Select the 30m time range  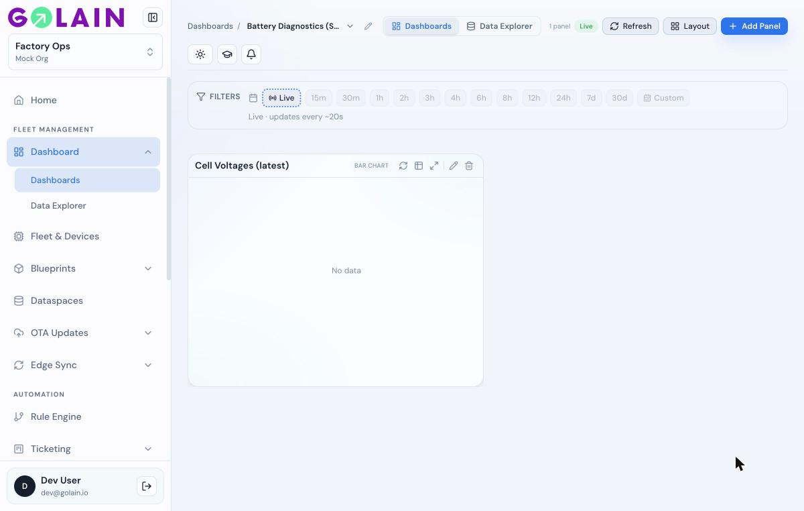[351, 98]
